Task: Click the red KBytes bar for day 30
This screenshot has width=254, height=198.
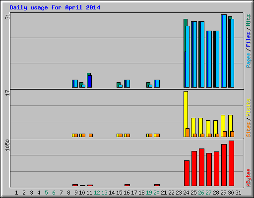Action: (231, 163)
